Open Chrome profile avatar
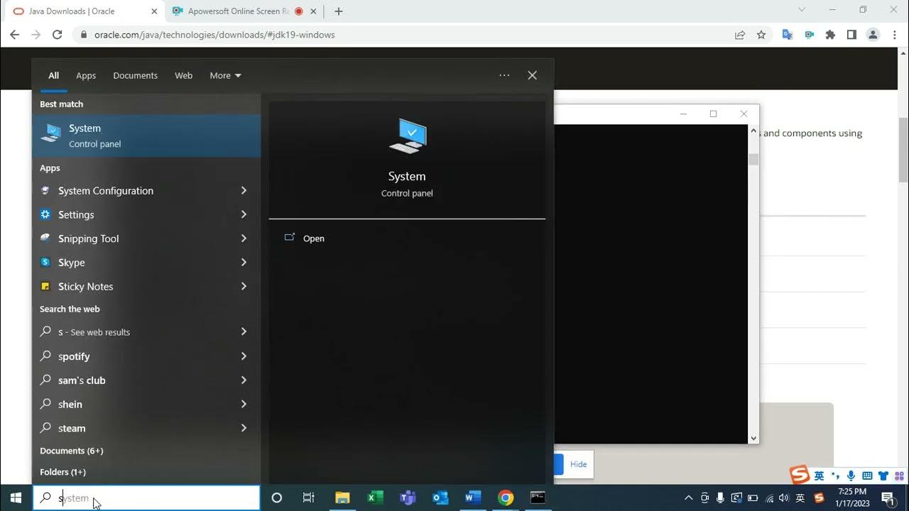 pyautogui.click(x=873, y=35)
